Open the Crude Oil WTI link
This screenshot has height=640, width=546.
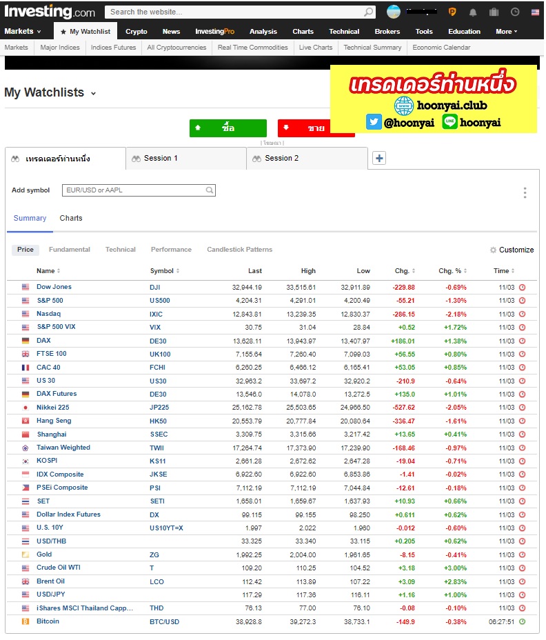tap(59, 568)
